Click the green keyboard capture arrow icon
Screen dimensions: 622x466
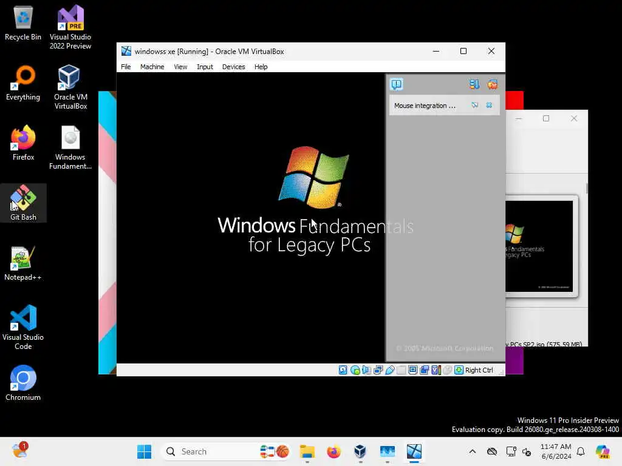coord(459,370)
